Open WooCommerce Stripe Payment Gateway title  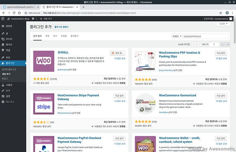coord(78,97)
